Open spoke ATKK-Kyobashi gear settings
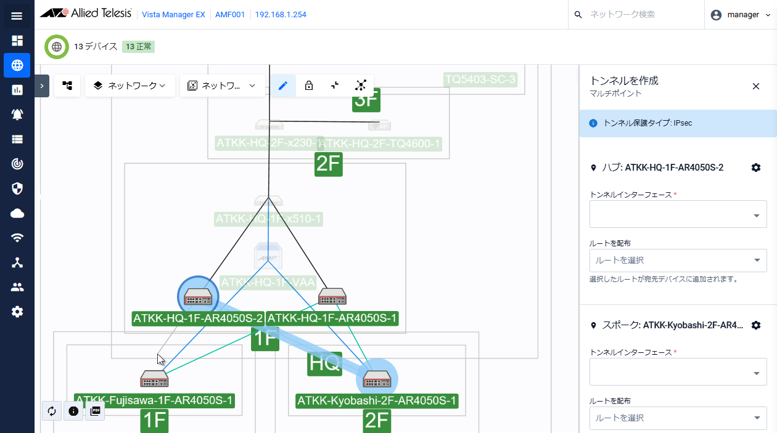Screen dimensions: 777x433 click(756, 325)
